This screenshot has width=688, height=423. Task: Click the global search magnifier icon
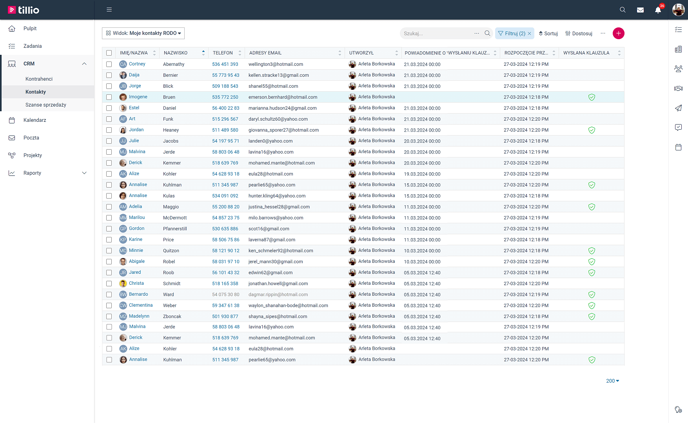(x=623, y=10)
